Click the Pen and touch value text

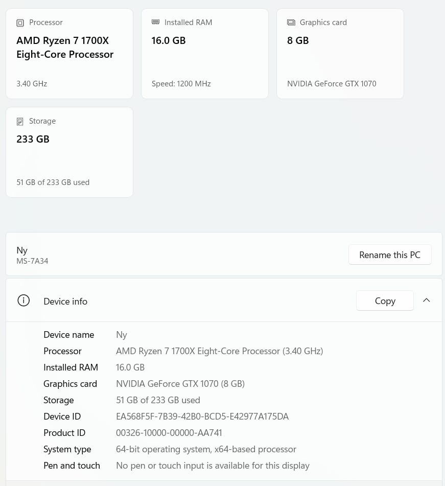click(x=213, y=466)
